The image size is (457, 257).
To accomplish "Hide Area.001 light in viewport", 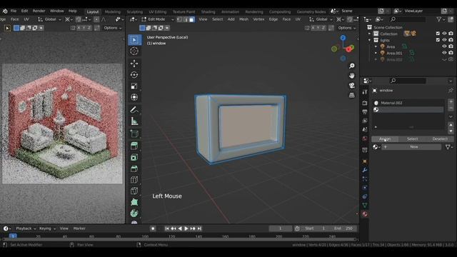I will 444,53.
